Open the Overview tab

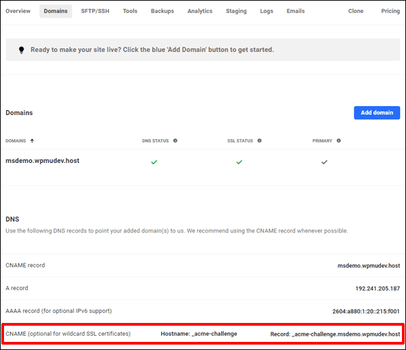click(x=18, y=11)
